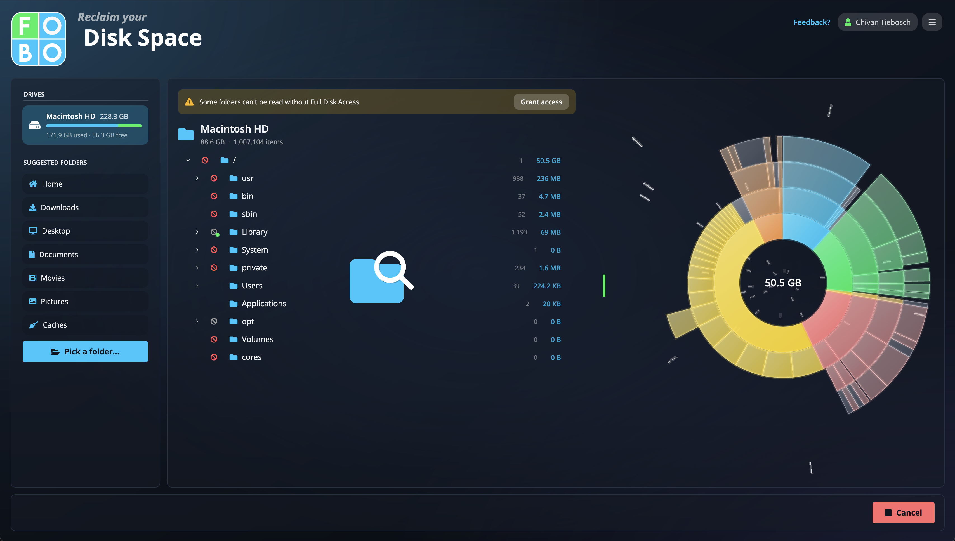The height and width of the screenshot is (541, 955).
Task: Click the user avatar icon beside Chivan Tiebosch
Action: 848,22
